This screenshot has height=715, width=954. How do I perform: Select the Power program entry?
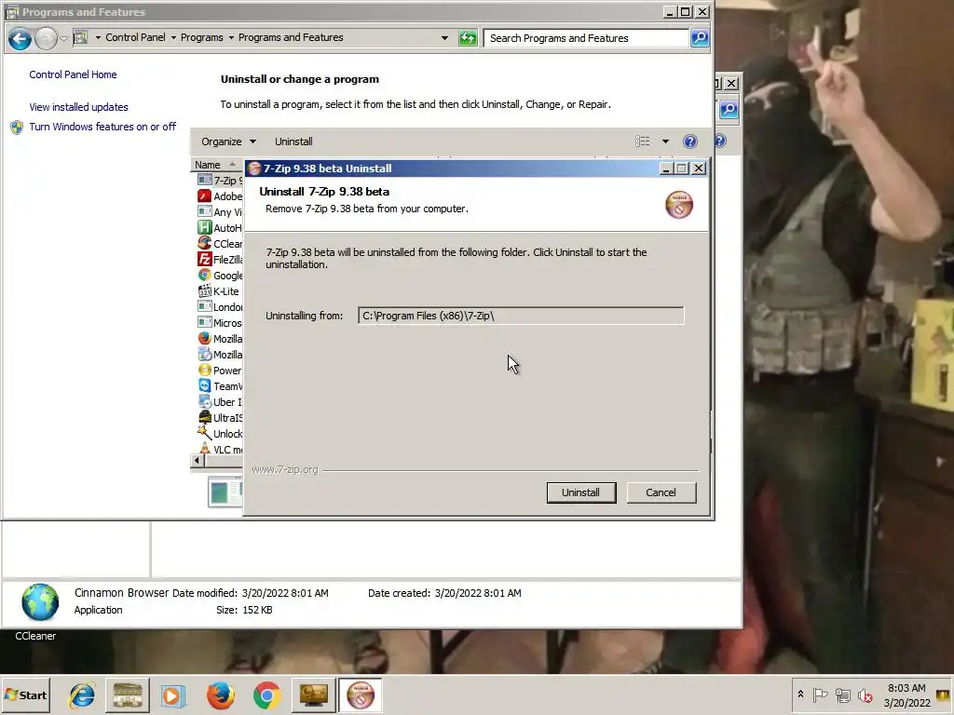pos(220,370)
